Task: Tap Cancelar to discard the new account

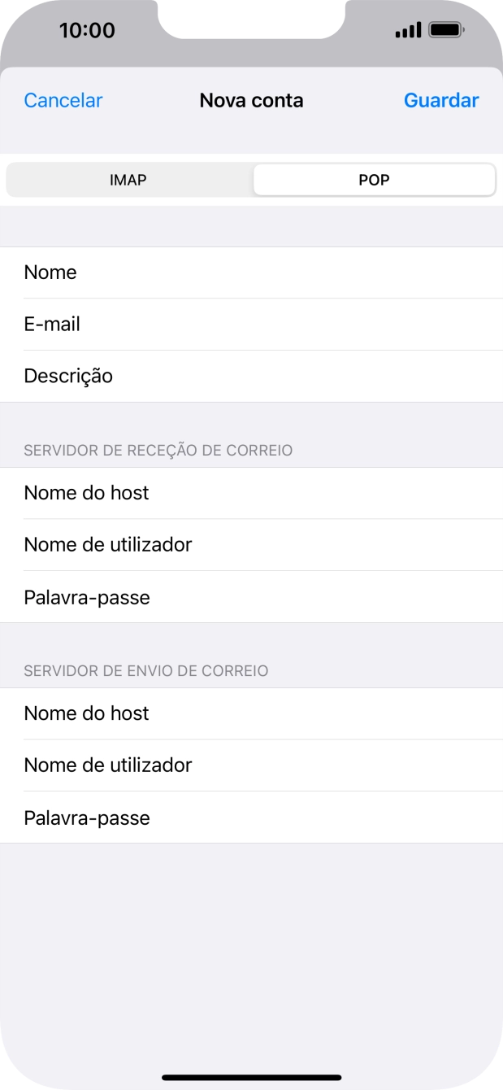Action: point(63,100)
